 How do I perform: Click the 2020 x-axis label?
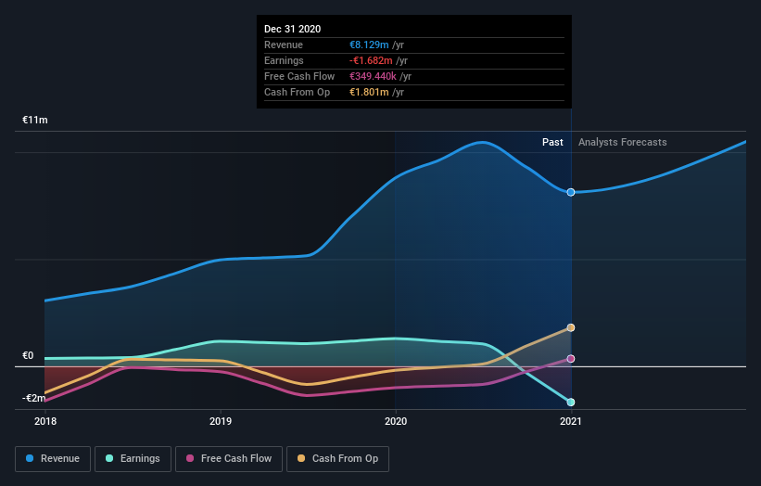tap(396, 421)
